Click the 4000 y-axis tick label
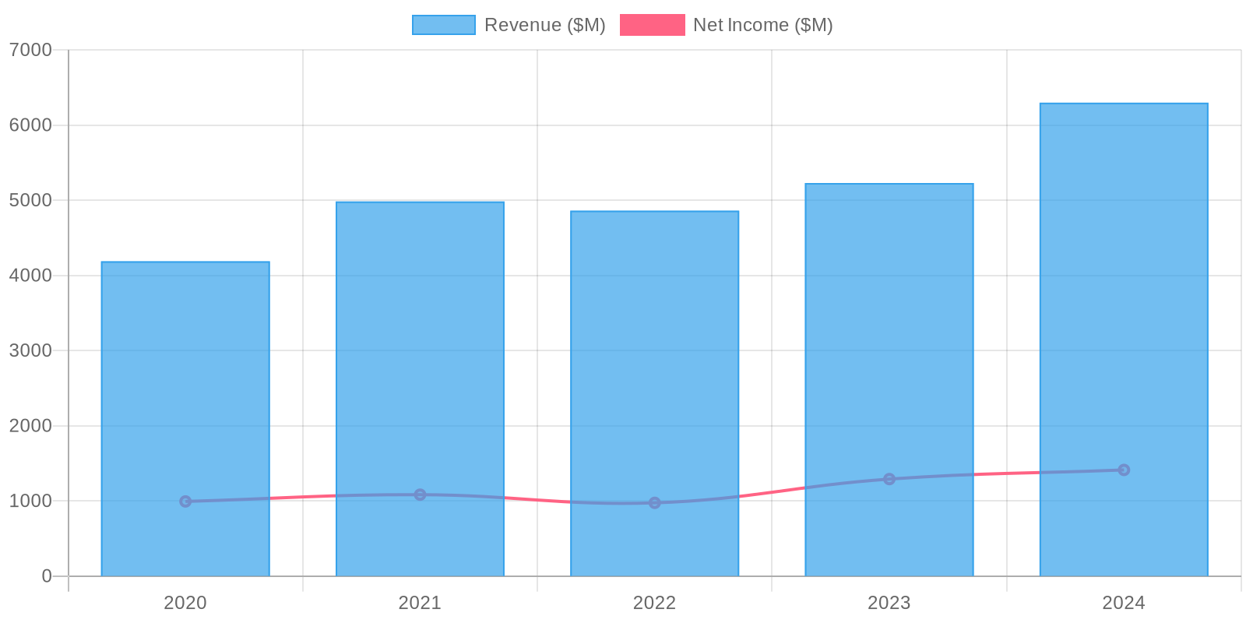The width and height of the screenshot is (1246, 623). (x=30, y=276)
